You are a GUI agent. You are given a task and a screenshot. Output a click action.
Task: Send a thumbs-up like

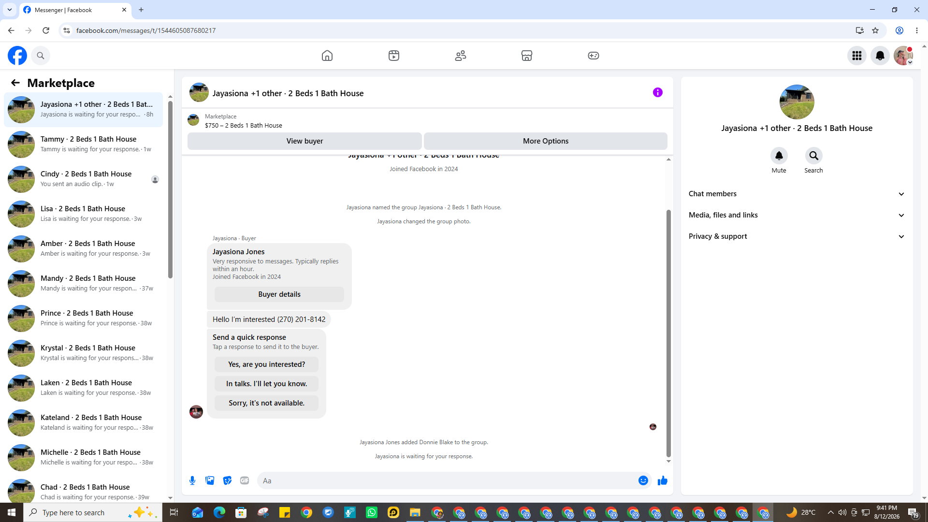point(663,480)
